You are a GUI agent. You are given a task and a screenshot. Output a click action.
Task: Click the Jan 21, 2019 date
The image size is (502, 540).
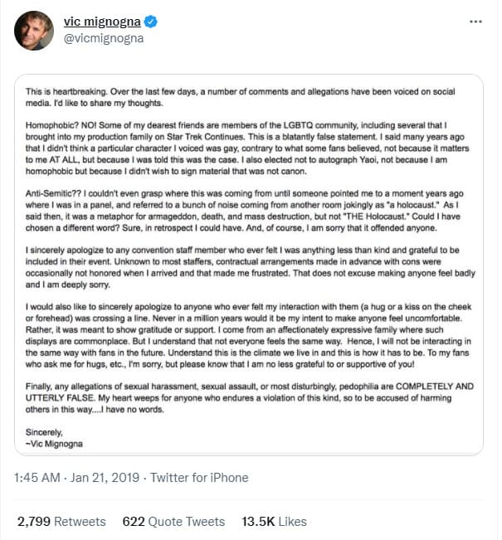click(105, 478)
